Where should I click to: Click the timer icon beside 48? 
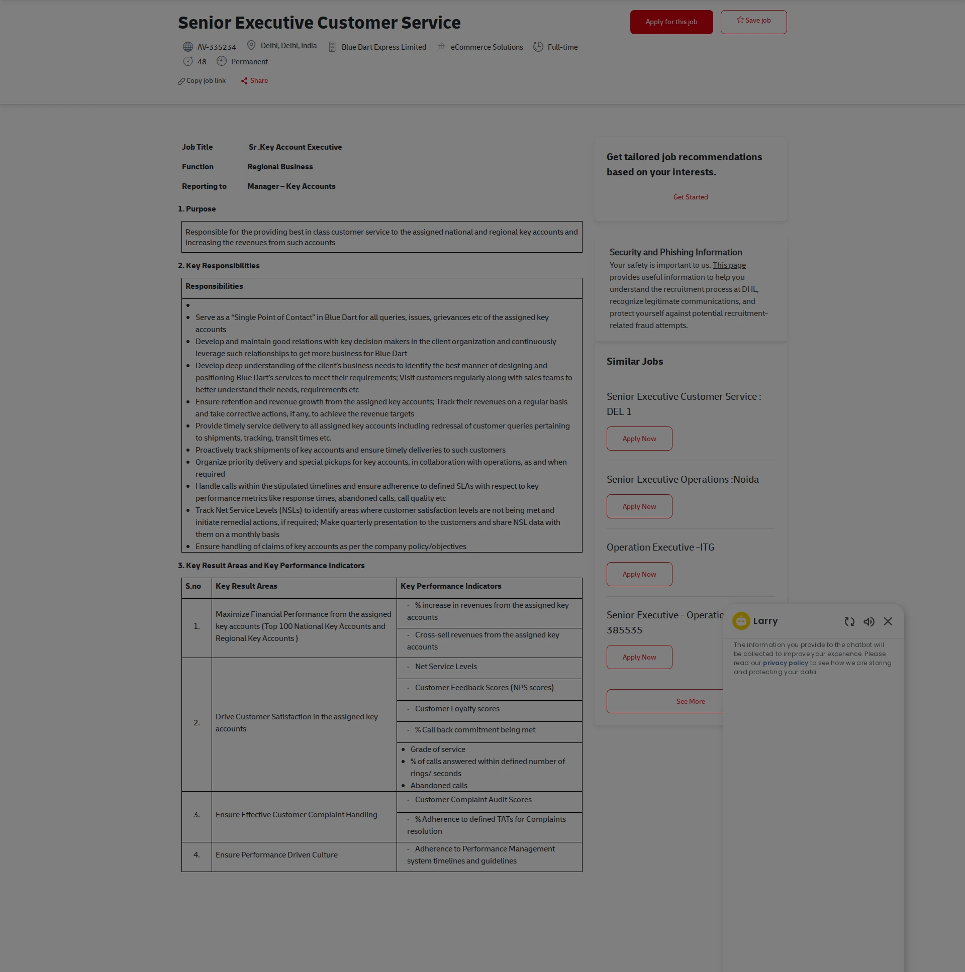188,61
